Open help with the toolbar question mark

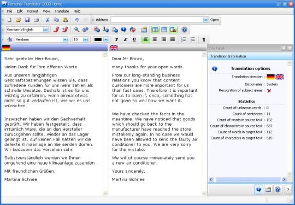coord(185,30)
